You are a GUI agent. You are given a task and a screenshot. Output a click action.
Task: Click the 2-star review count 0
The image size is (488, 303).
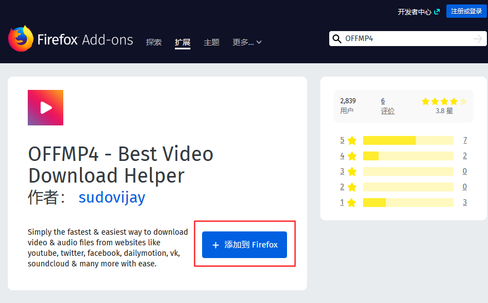[x=465, y=187]
